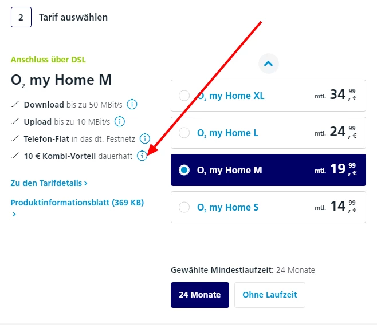Show info for Telefon-Flat feature

[x=145, y=138]
